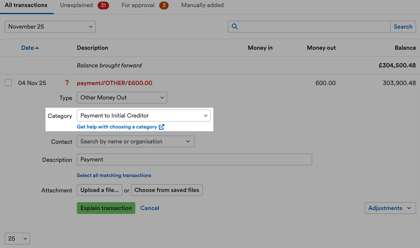Tick the 04 Nov 25 transaction checkbox
Viewport: 420px width, 248px height.
pos(8,83)
